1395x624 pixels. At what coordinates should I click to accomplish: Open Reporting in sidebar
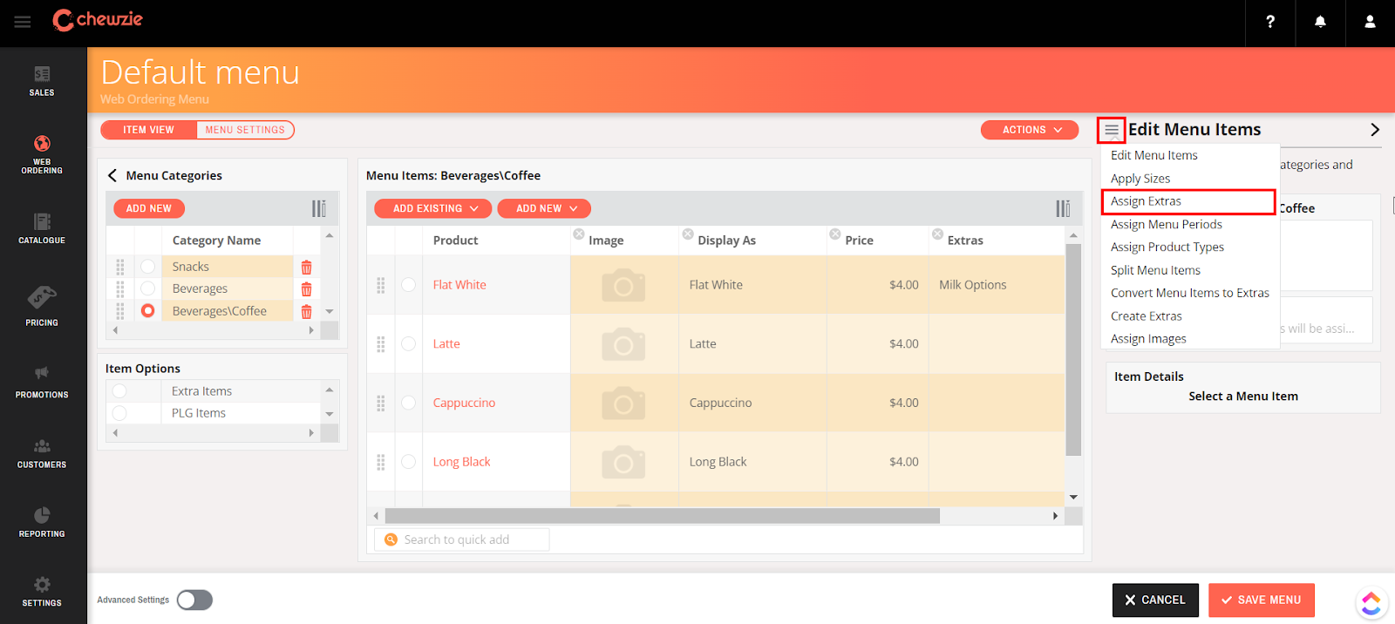coord(42,522)
